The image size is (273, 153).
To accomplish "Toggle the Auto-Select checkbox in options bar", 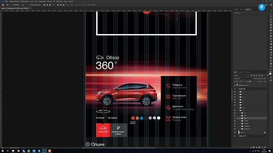I will [12, 5].
